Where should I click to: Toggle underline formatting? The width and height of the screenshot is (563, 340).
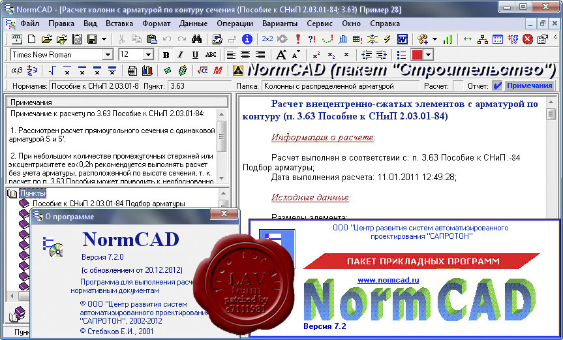pyautogui.click(x=195, y=55)
